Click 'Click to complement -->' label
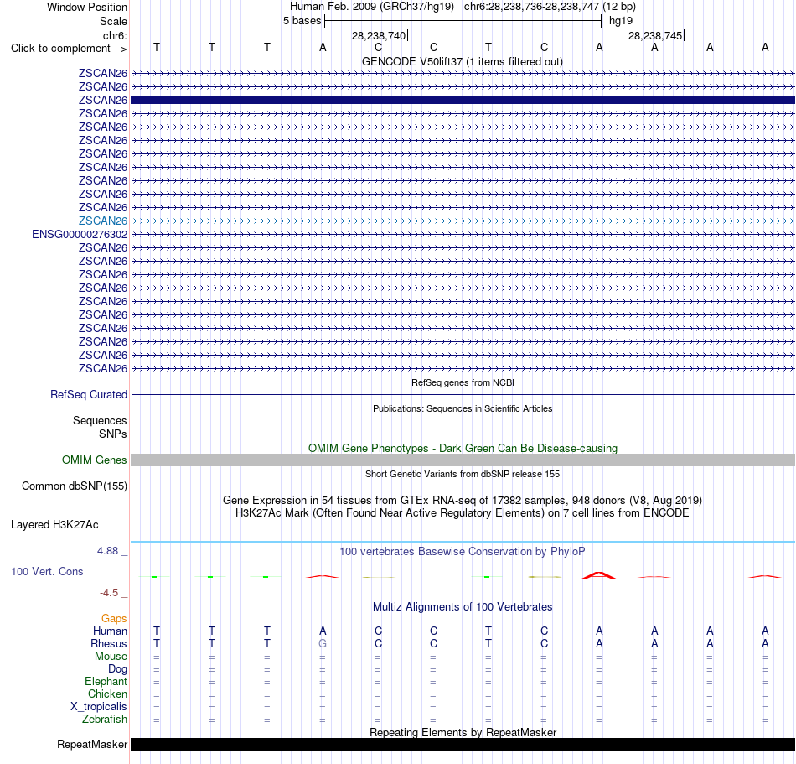Image resolution: width=796 pixels, height=764 pixels. click(69, 49)
